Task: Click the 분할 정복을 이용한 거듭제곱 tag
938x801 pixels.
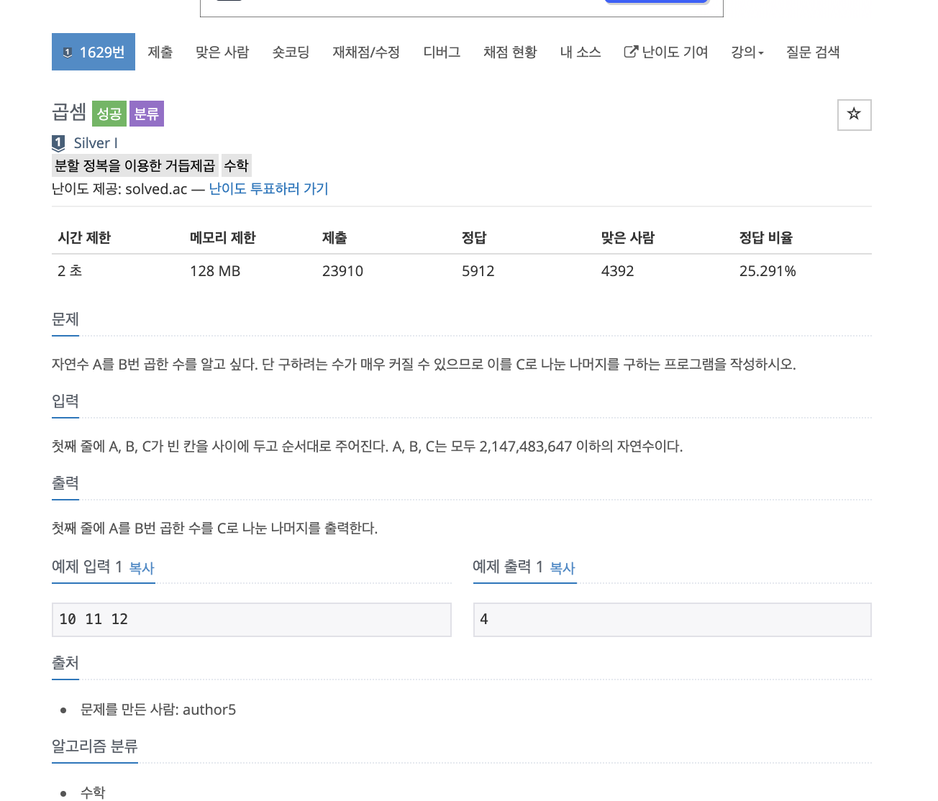Action: click(135, 165)
